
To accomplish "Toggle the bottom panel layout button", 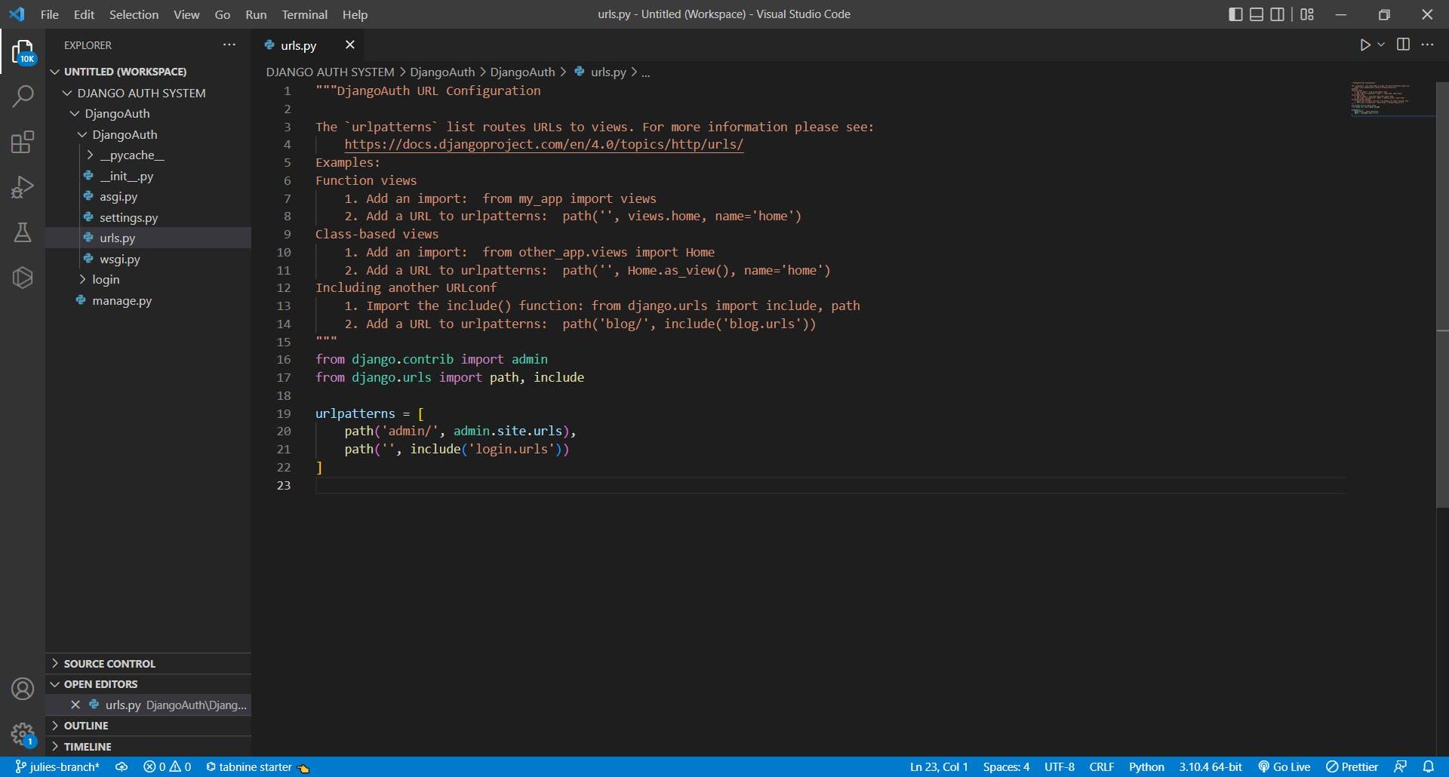I will (1257, 14).
